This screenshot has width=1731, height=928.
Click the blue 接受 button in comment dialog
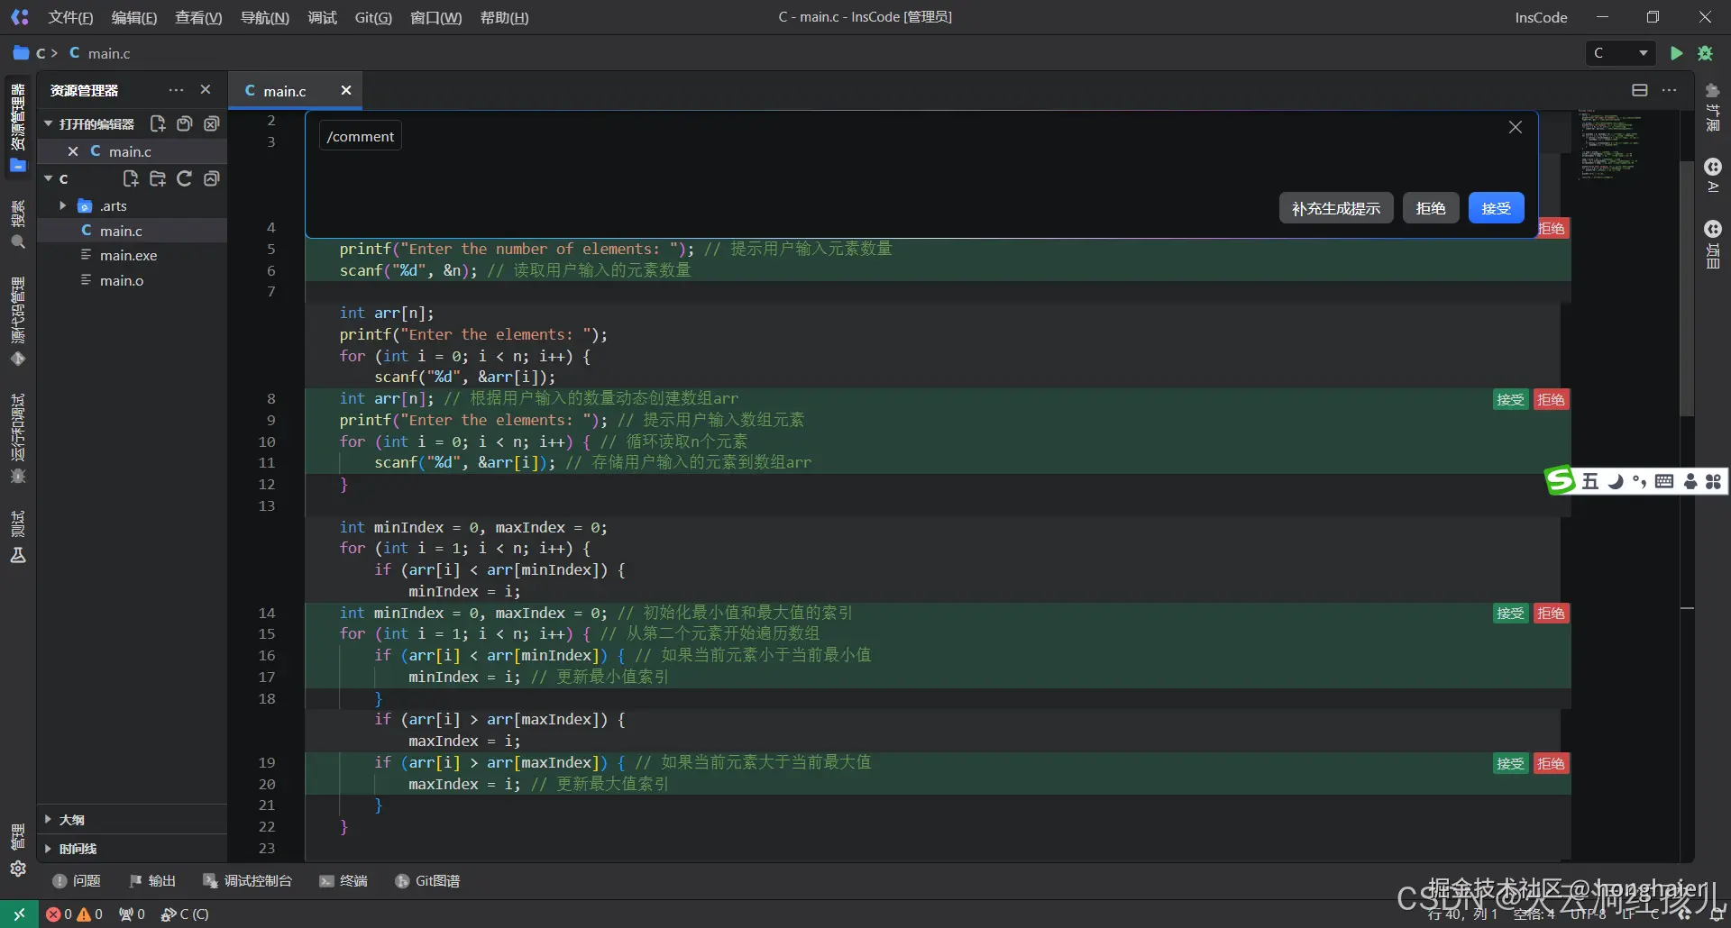pyautogui.click(x=1496, y=208)
